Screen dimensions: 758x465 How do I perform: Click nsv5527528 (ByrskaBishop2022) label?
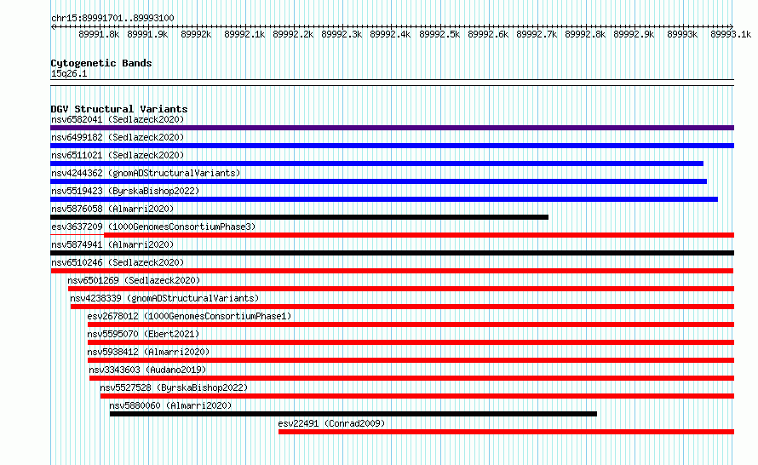tap(174, 387)
